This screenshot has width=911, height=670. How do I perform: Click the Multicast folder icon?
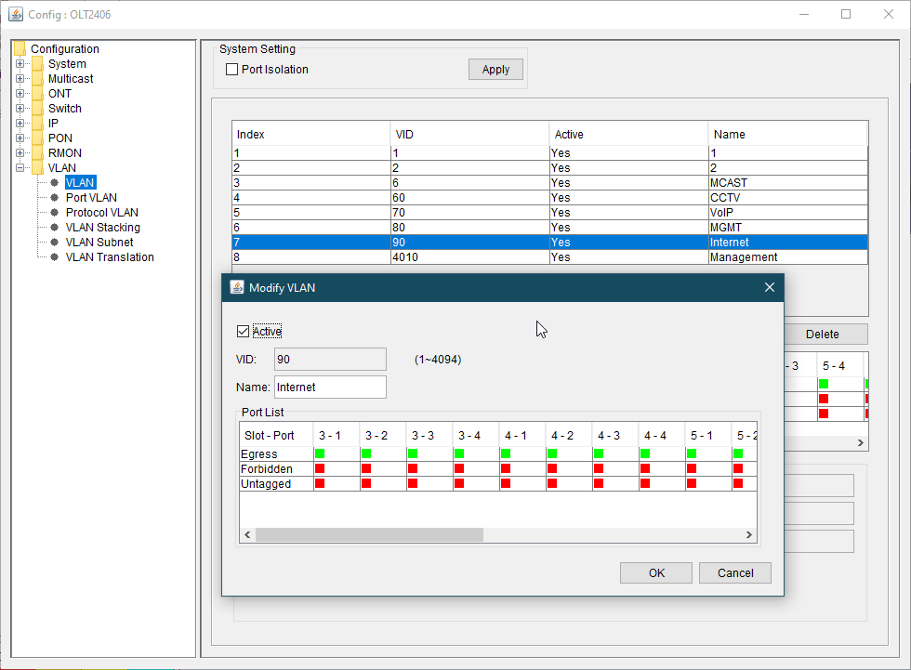pyautogui.click(x=37, y=79)
